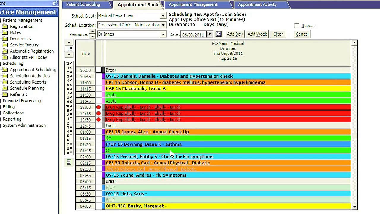The image size is (380, 214).
Task: Open the Appointment Management tab
Action: click(193, 4)
